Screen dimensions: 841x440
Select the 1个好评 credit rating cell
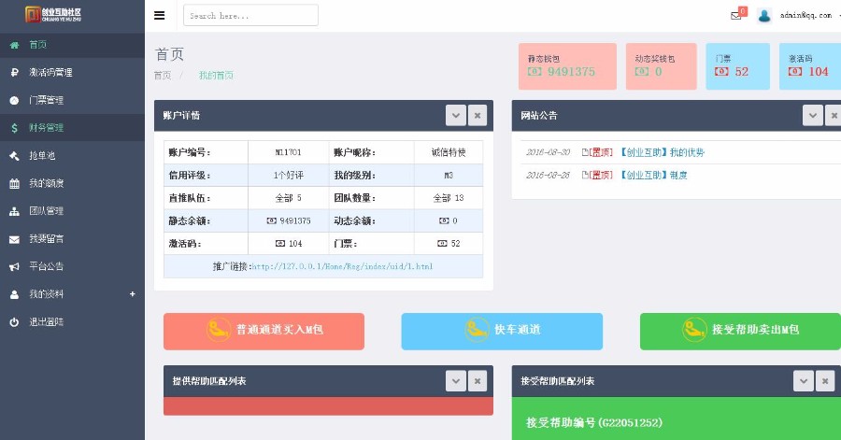[x=288, y=176]
